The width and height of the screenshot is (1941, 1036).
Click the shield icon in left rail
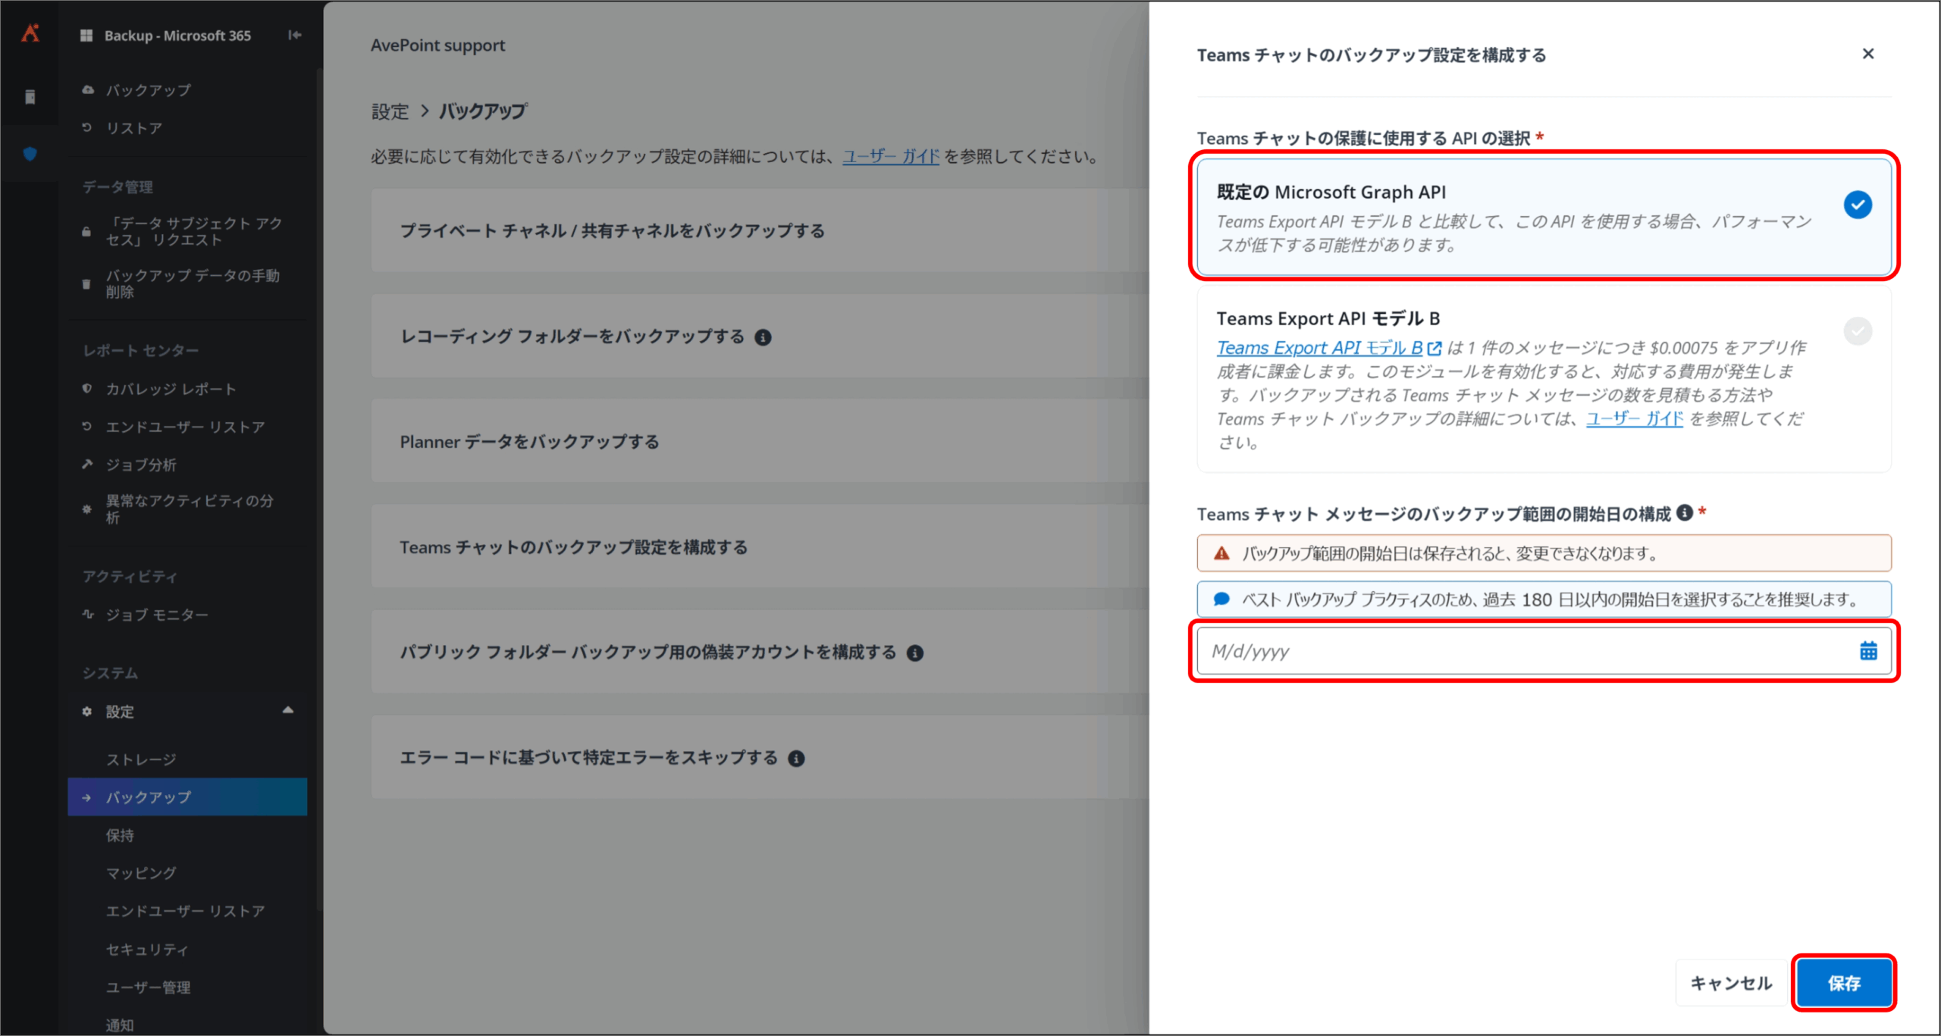[x=30, y=154]
